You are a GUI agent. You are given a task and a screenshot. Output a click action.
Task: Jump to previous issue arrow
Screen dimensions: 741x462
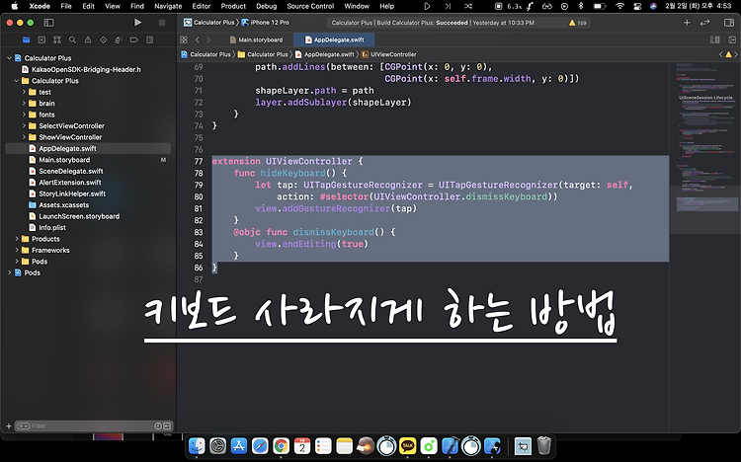[720, 54]
